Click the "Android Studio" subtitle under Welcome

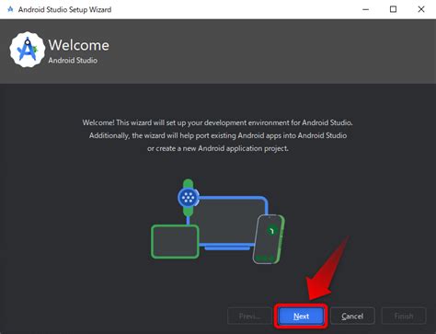tap(73, 60)
